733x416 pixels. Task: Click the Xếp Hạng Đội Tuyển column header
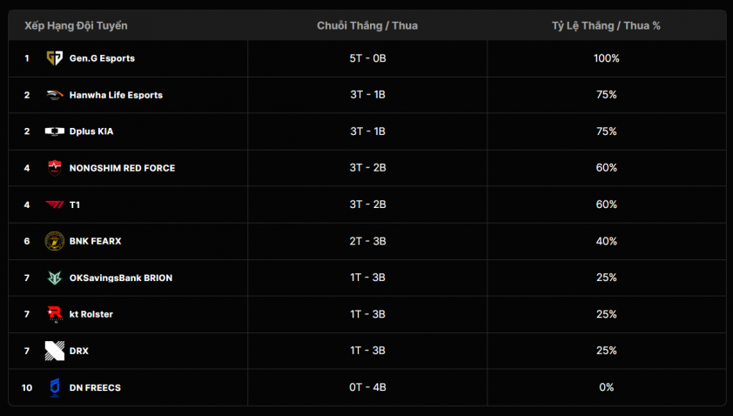[76, 26]
